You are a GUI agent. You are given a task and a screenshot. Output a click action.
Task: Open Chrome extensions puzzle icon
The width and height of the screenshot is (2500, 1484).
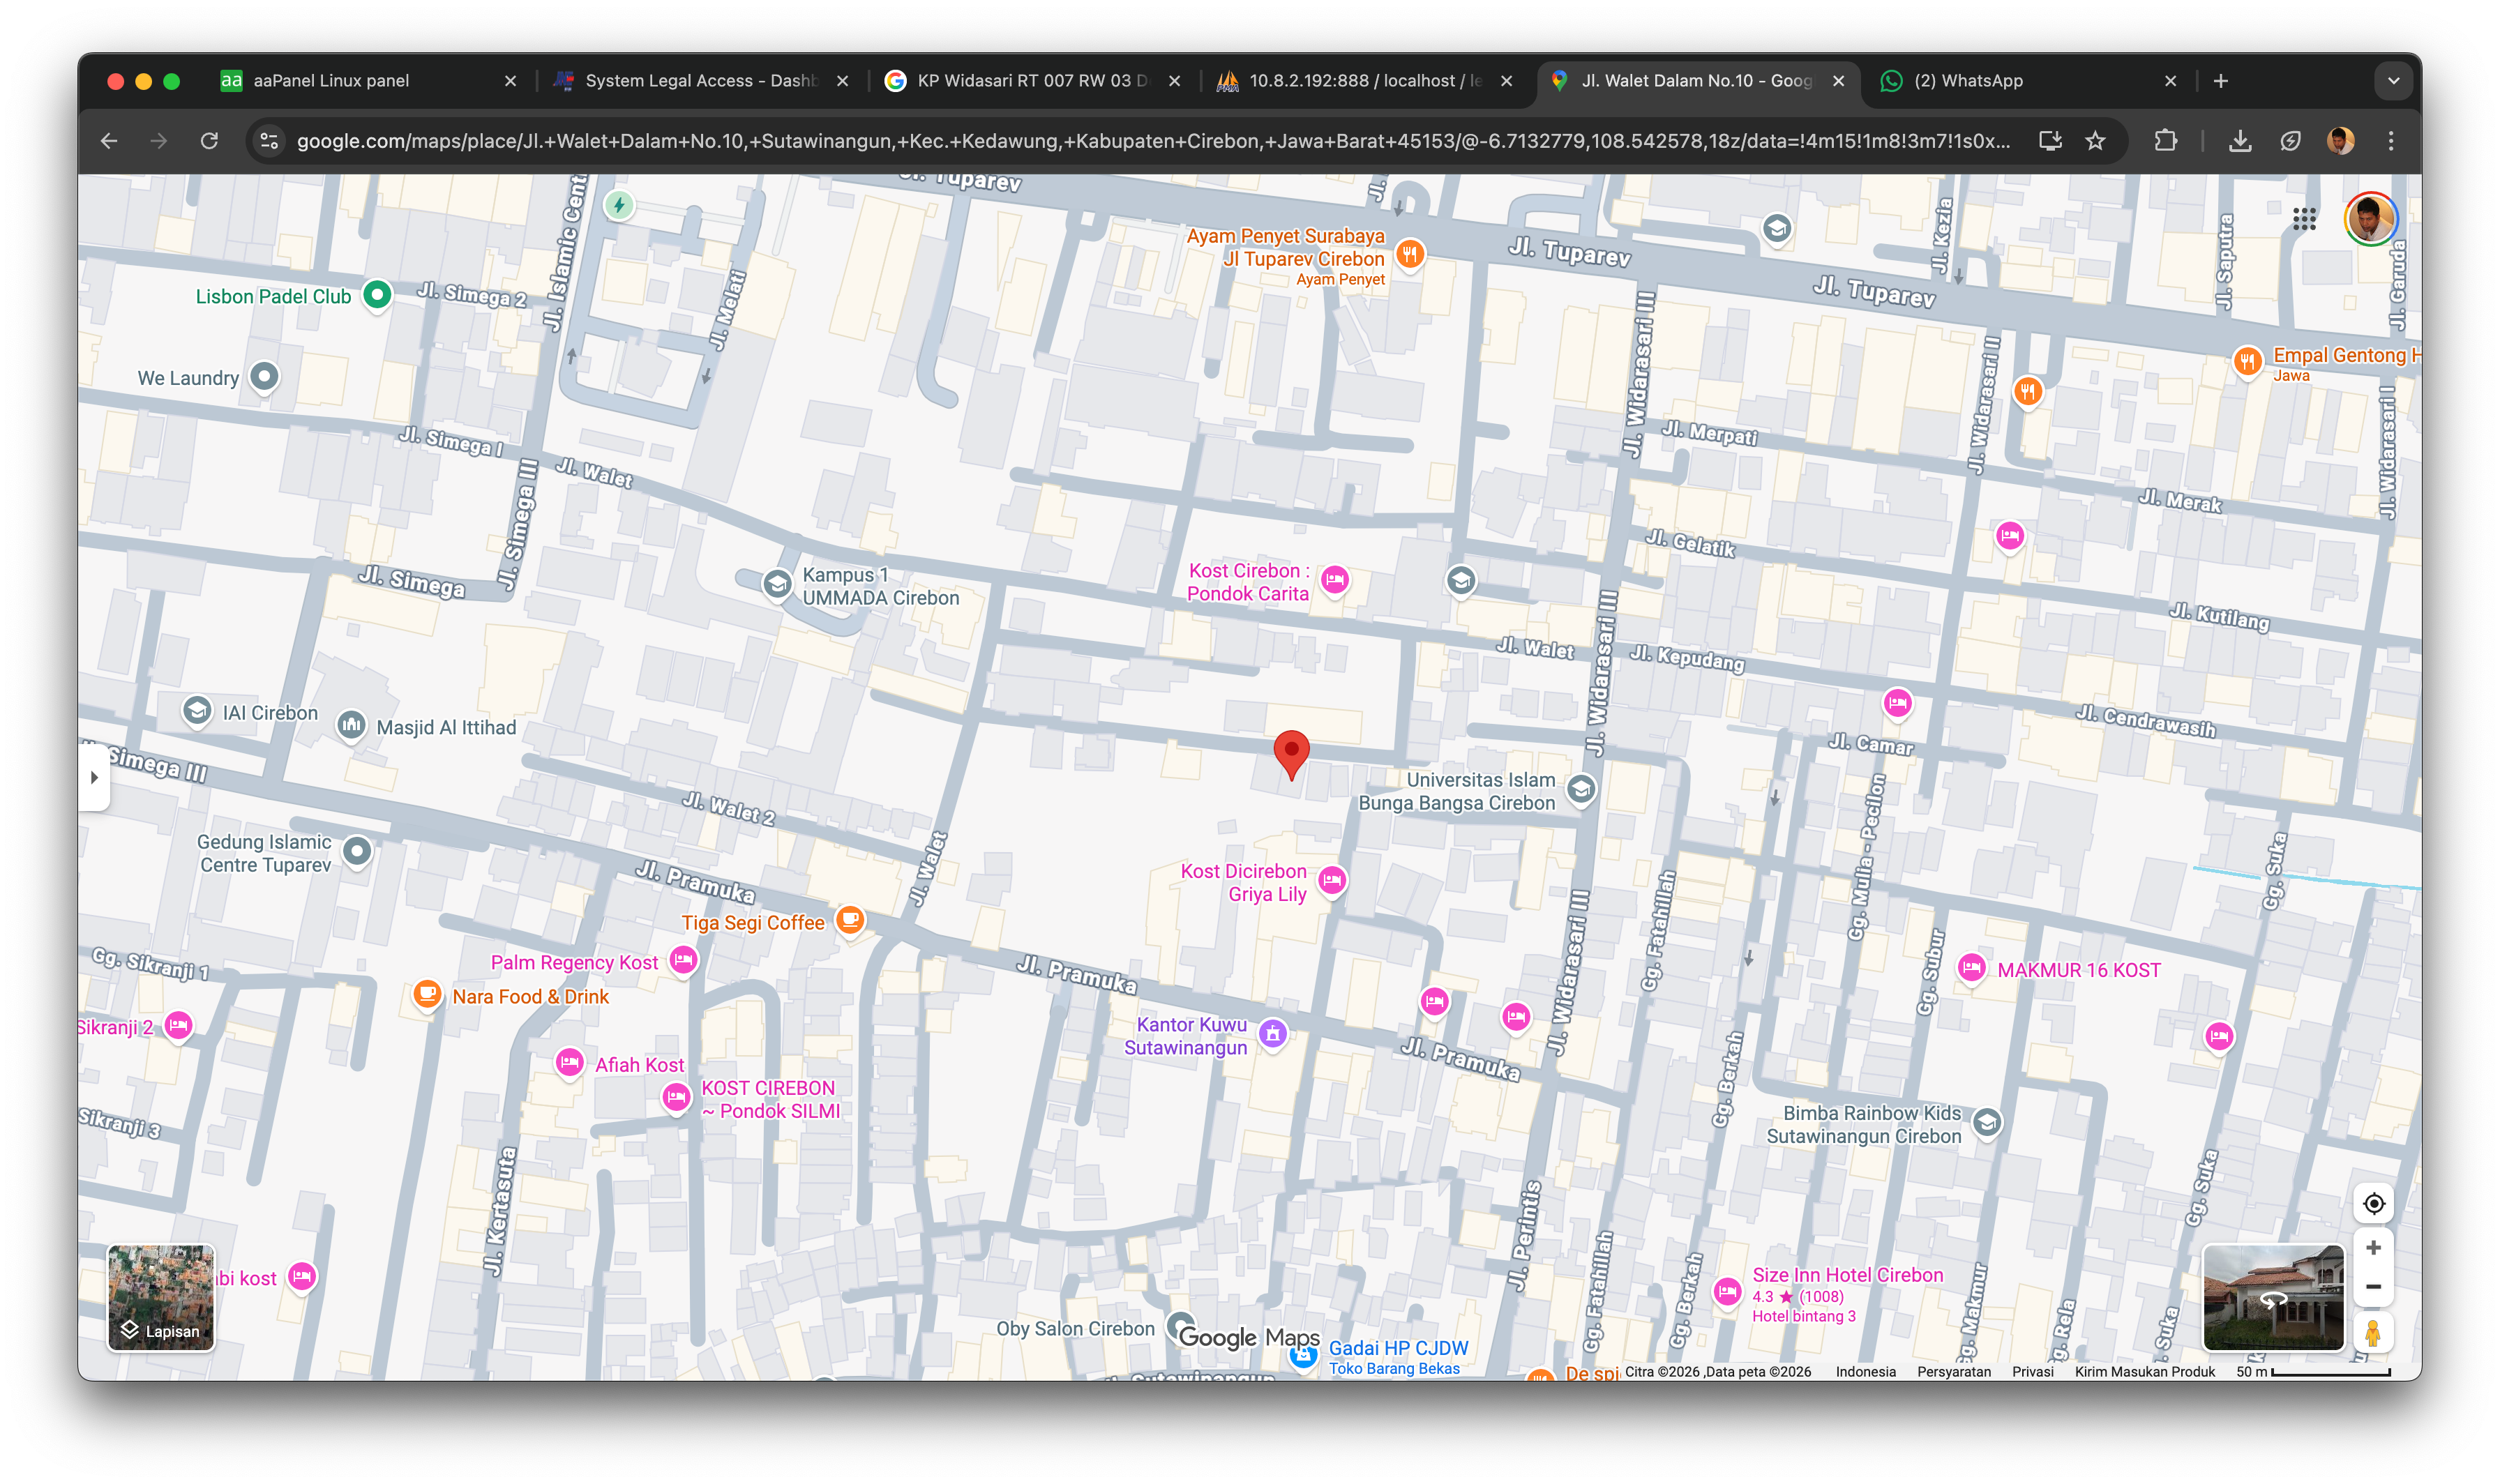[2165, 141]
